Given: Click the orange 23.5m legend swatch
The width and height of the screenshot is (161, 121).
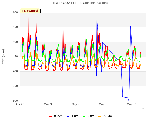Looking at the screenshot, I should pos(100,116).
